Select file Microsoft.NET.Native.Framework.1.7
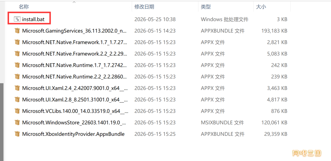This screenshot has width=331, height=161. (75, 42)
